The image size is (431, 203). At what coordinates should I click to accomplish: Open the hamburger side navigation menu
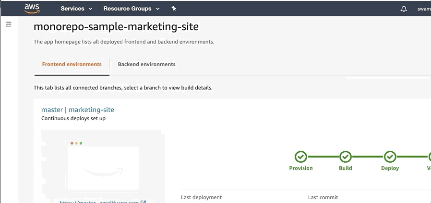click(x=9, y=24)
